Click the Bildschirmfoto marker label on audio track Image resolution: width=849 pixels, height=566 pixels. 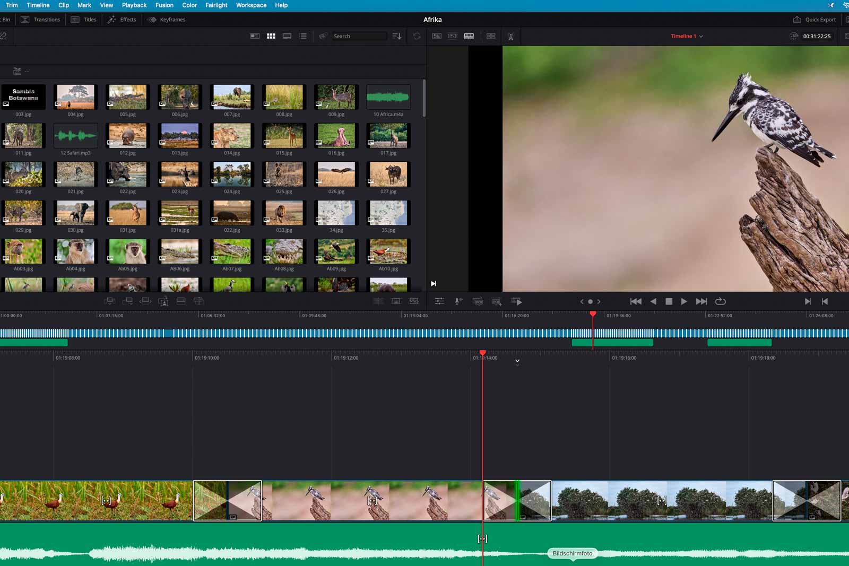pyautogui.click(x=572, y=553)
